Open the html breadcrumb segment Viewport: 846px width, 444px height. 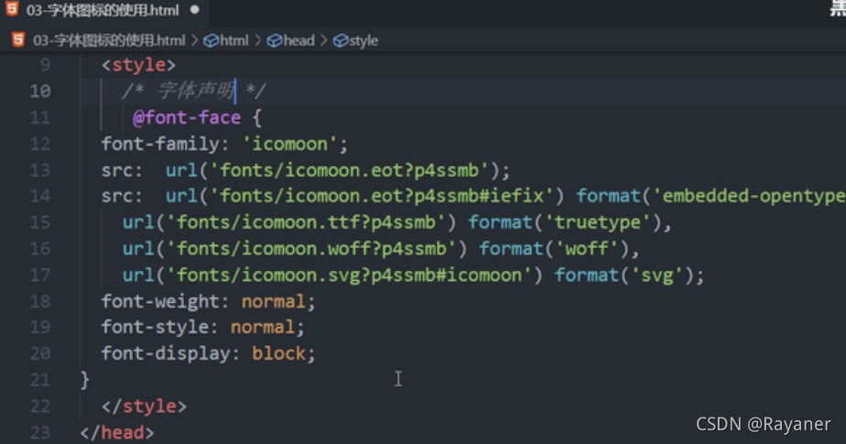coord(234,40)
